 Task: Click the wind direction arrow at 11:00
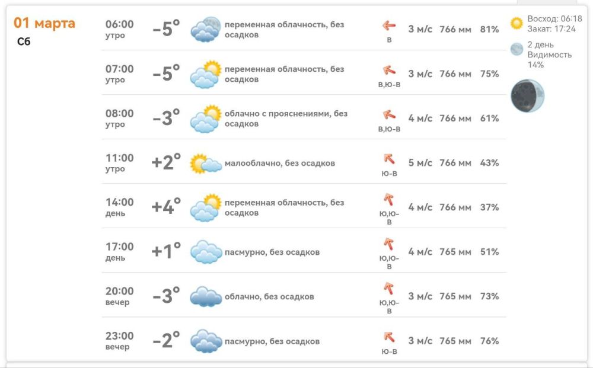click(x=389, y=159)
